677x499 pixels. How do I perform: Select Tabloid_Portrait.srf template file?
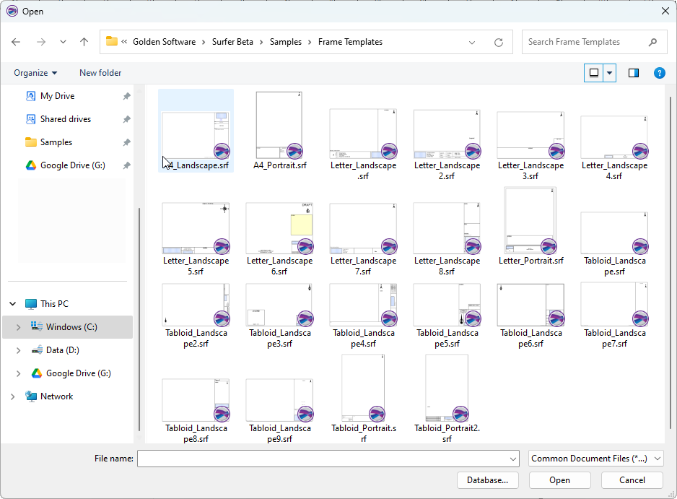[x=363, y=388]
